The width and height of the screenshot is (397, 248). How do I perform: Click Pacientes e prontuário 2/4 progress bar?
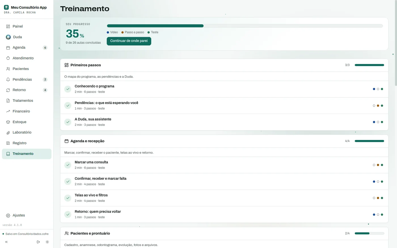[369, 233]
